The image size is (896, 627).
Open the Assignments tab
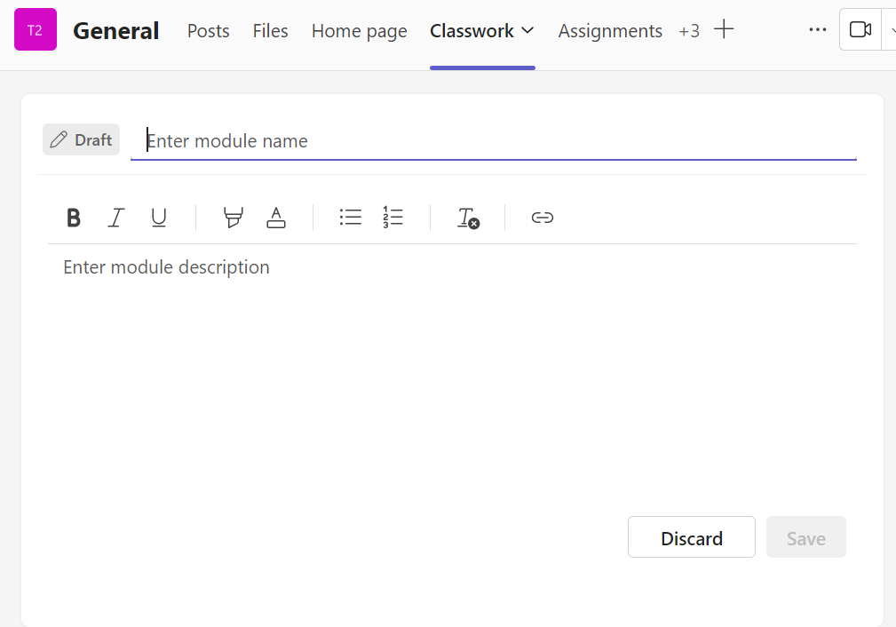coord(610,31)
